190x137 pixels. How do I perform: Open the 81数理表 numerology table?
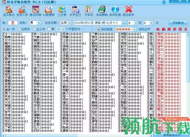(49, 11)
